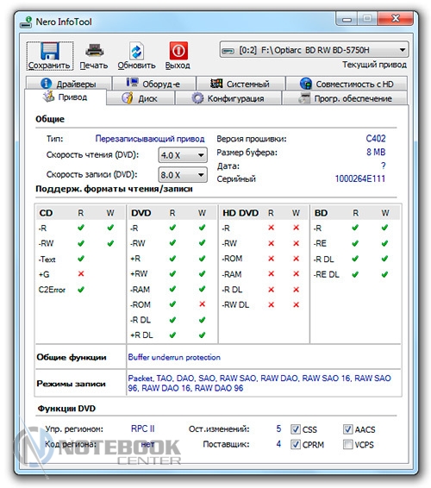Click the Обновить refresh icon
This screenshot has width=431, height=488.
click(136, 51)
